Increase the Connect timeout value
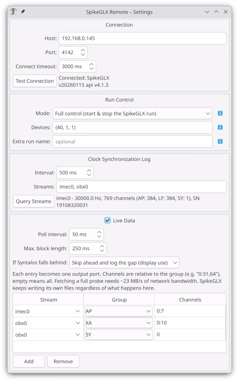Screen dimensions: 239x382 tap(92, 64)
